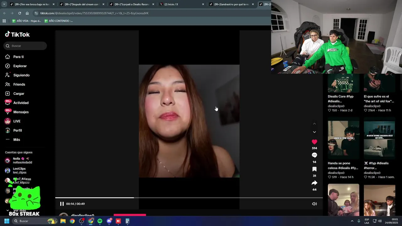Switch to Sandraskins tab
Screen dimensions: 402x226
pos(232,4)
